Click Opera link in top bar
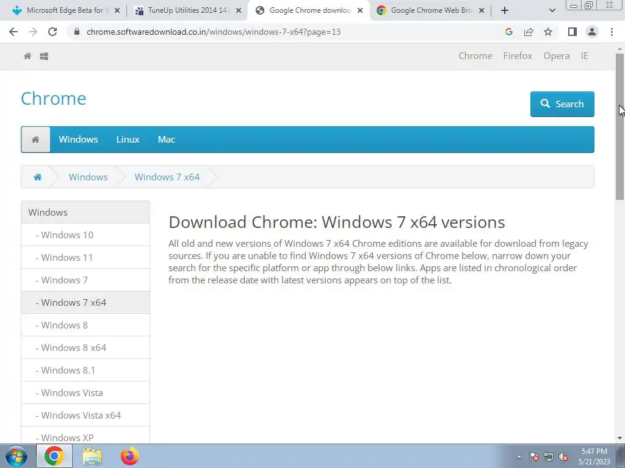Screen dimensions: 625x468 pos(556,55)
